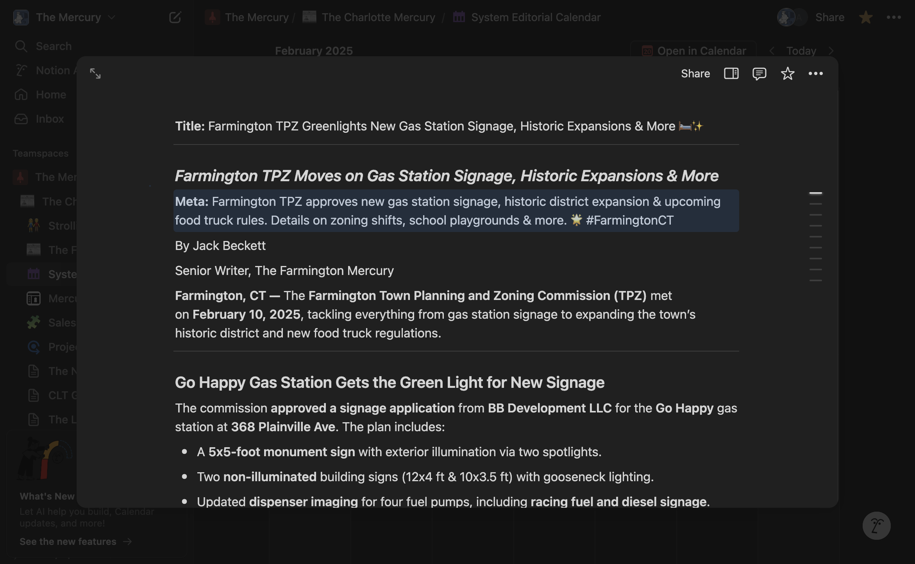
Task: Click Open in Calendar button
Action: [693, 51]
